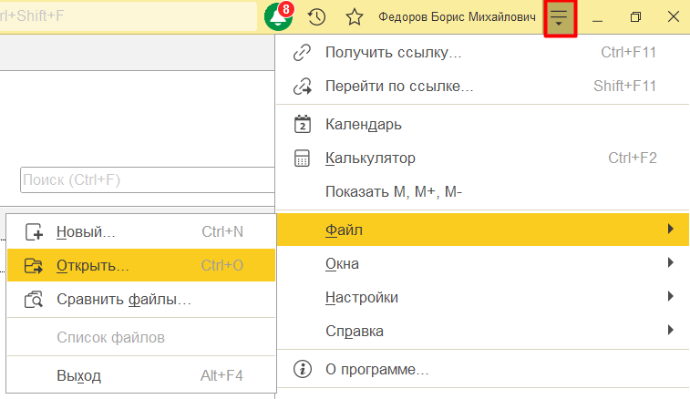Click the Ctrl+O shortcut text
The image size is (690, 399).
(x=221, y=265)
